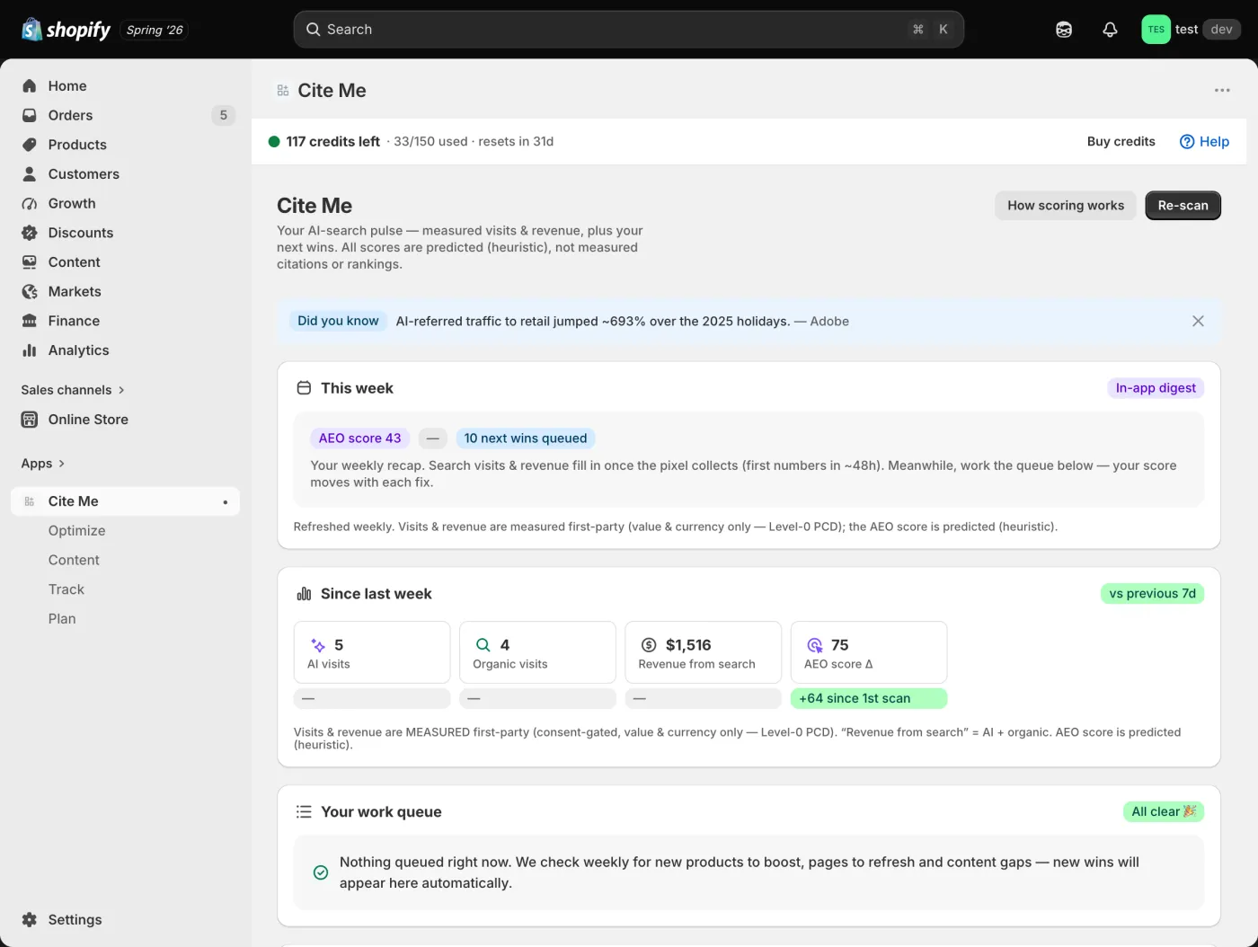Open Home via its house icon
Screen dimensions: 1258x947
30,86
